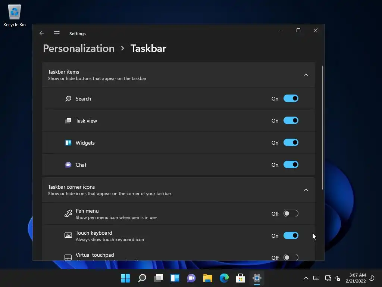382x287 pixels.
Task: Click the 'Settings' window title text
Action: coord(78,33)
